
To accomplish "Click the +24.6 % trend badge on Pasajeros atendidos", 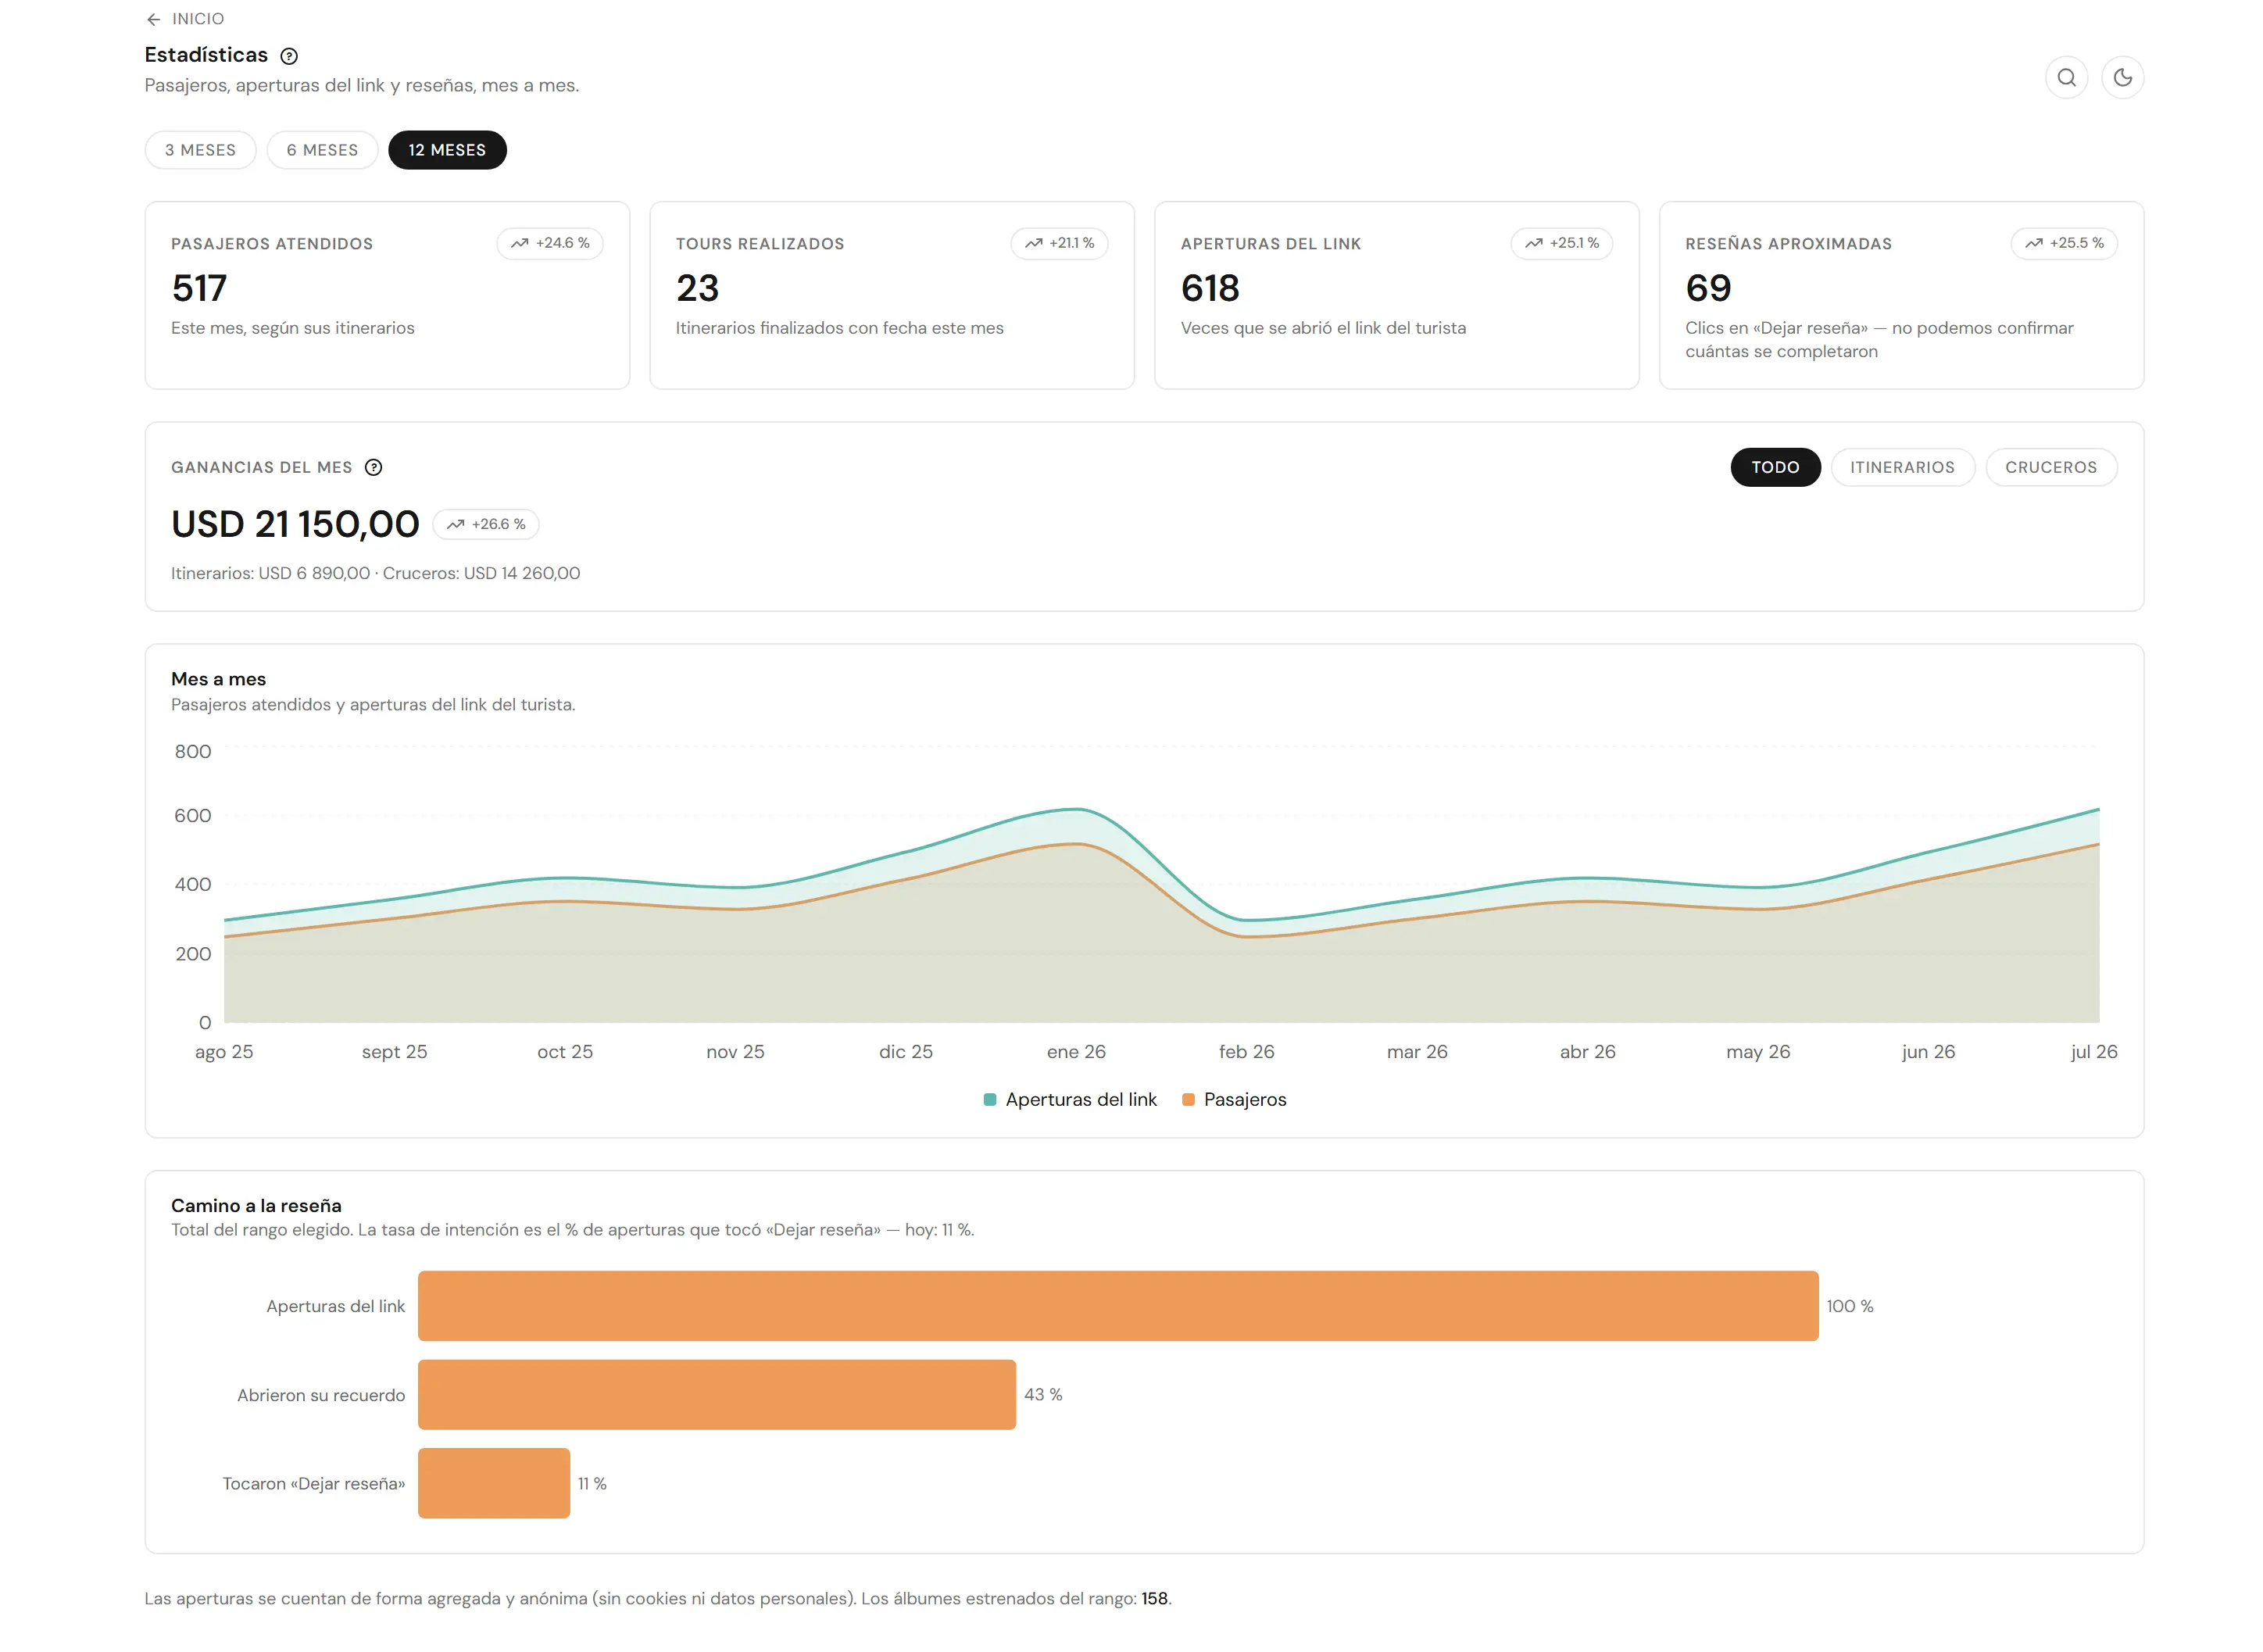I will point(550,243).
